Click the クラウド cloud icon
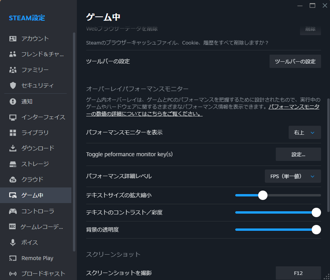 coord(13,180)
